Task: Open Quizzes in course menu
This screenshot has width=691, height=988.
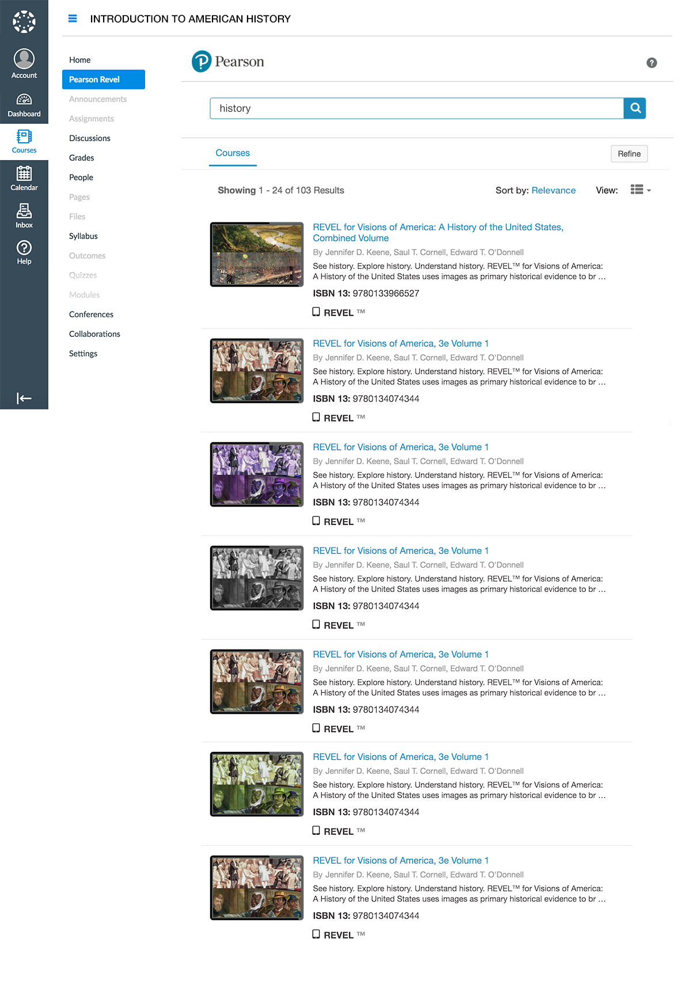Action: (x=83, y=275)
